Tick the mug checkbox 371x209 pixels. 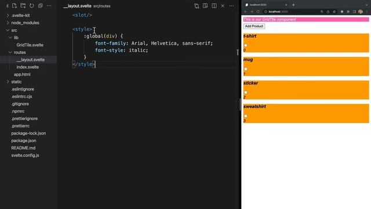click(246, 69)
